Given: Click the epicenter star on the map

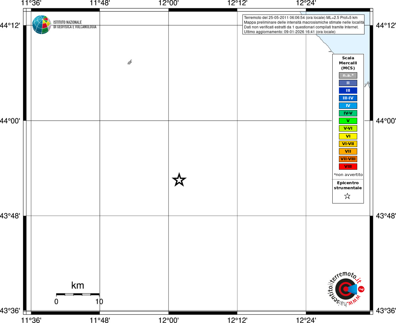Looking at the screenshot, I should click(179, 180).
